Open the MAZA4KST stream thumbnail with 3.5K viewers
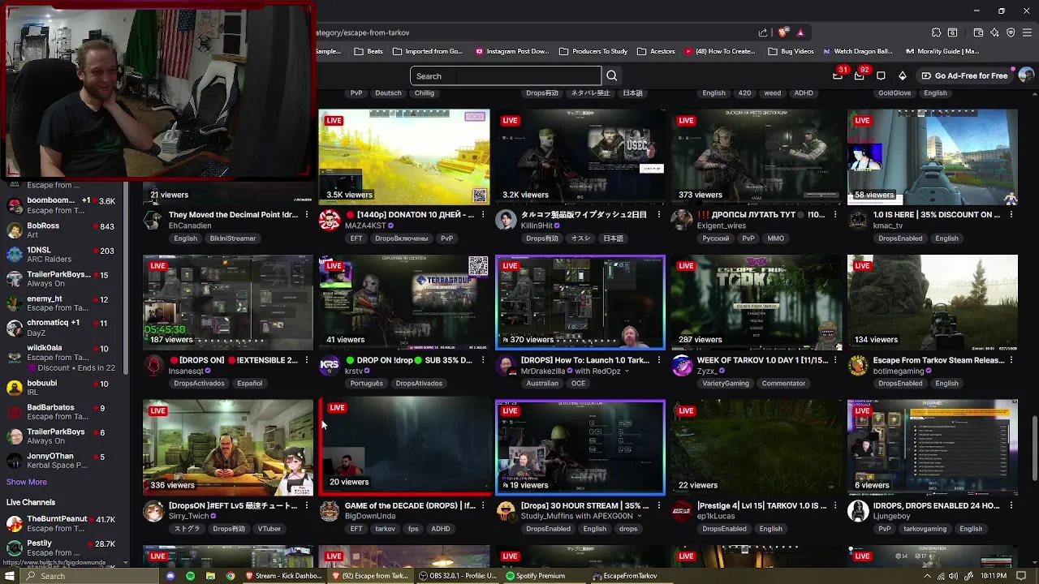 pyautogui.click(x=404, y=157)
